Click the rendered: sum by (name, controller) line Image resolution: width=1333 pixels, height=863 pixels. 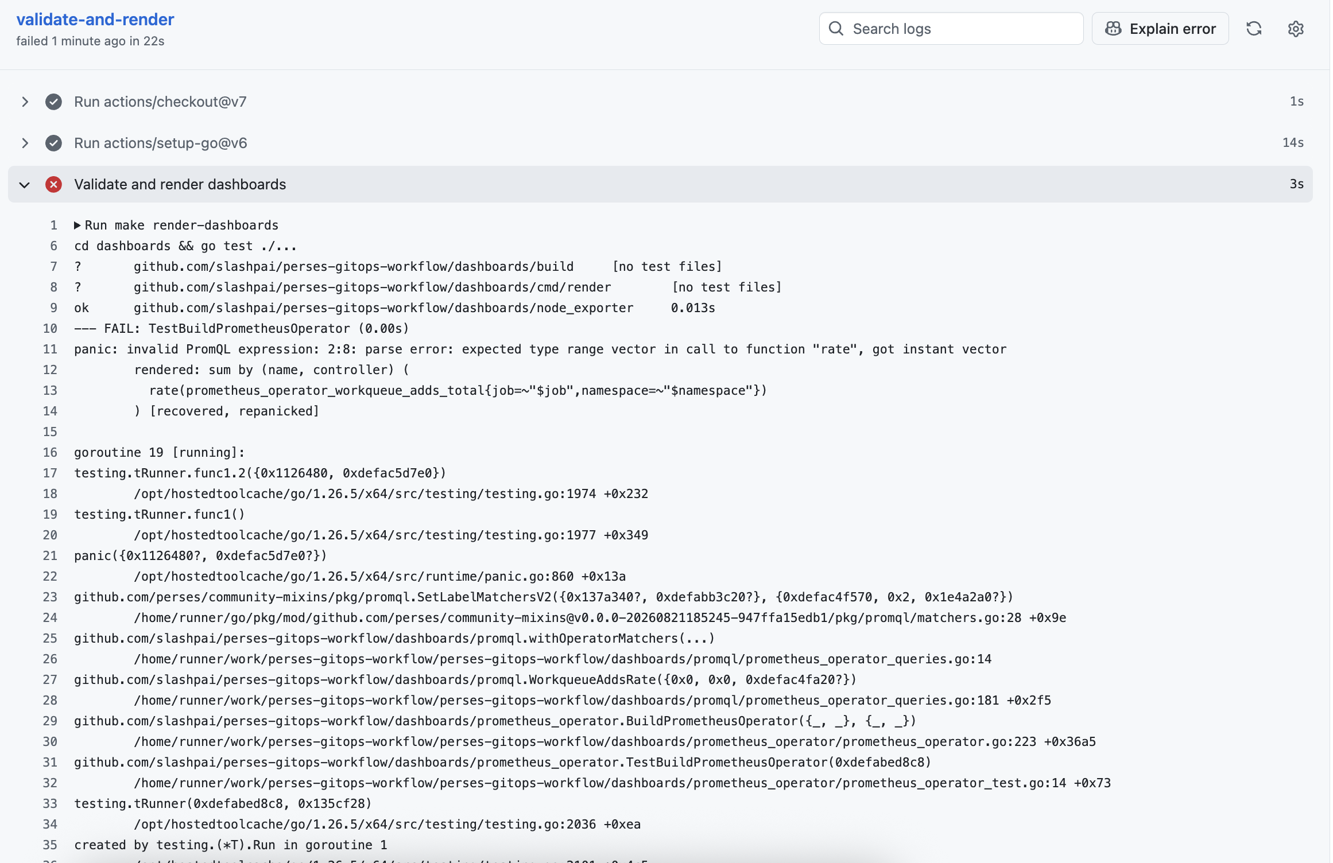click(272, 370)
